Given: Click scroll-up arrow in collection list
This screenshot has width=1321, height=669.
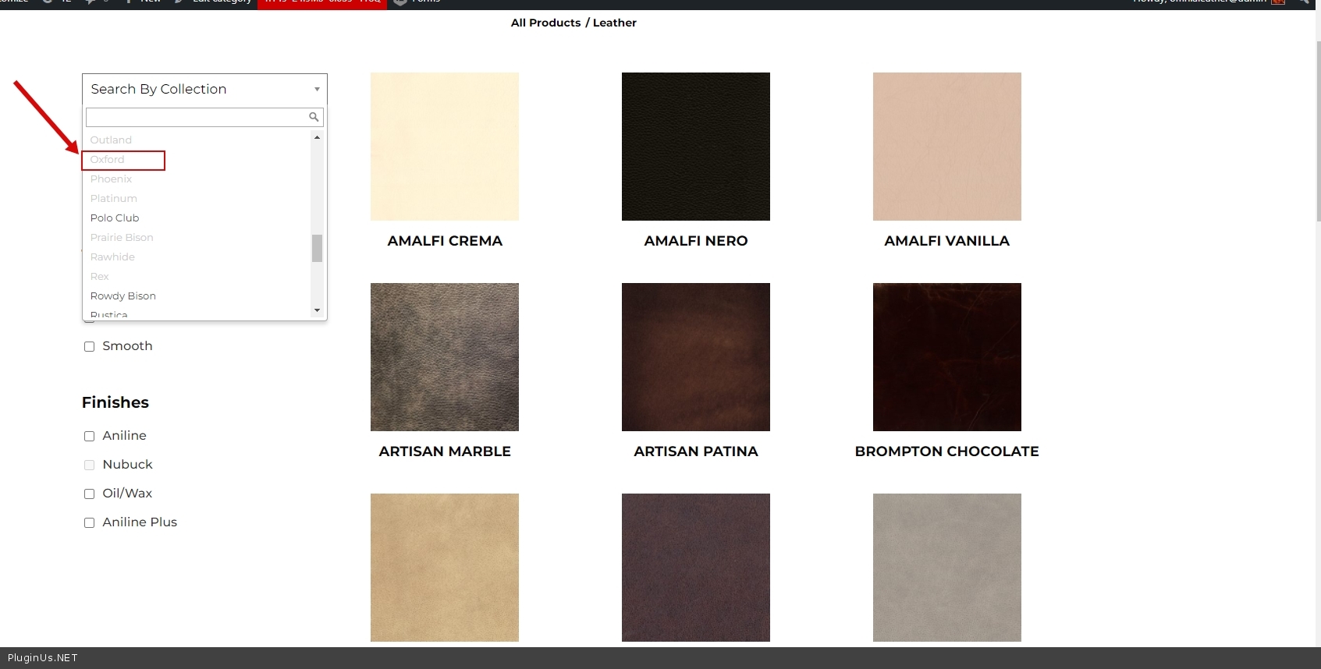Looking at the screenshot, I should pyautogui.click(x=317, y=137).
